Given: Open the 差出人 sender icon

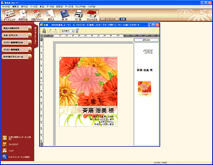Looking at the screenshot, I should (x=51, y=15).
